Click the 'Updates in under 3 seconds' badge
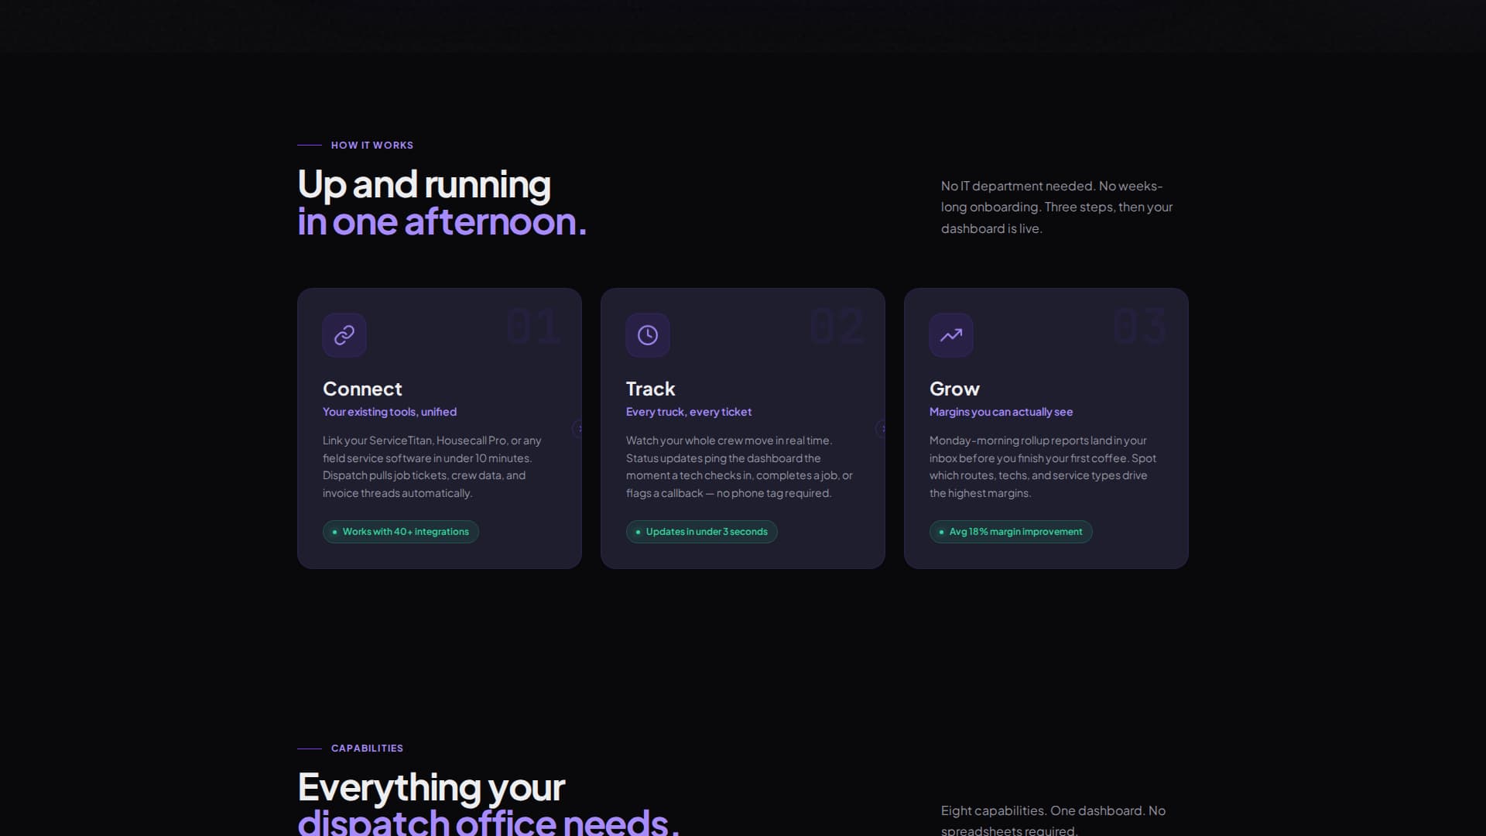This screenshot has width=1486, height=836. tap(702, 532)
